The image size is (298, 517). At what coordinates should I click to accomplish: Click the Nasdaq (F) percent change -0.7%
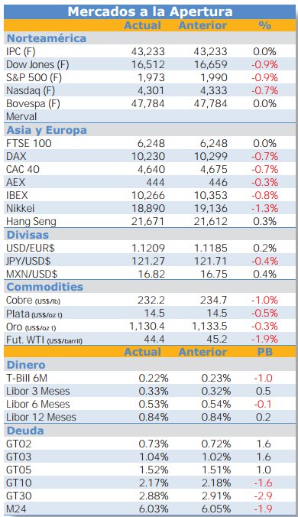pyautogui.click(x=264, y=91)
